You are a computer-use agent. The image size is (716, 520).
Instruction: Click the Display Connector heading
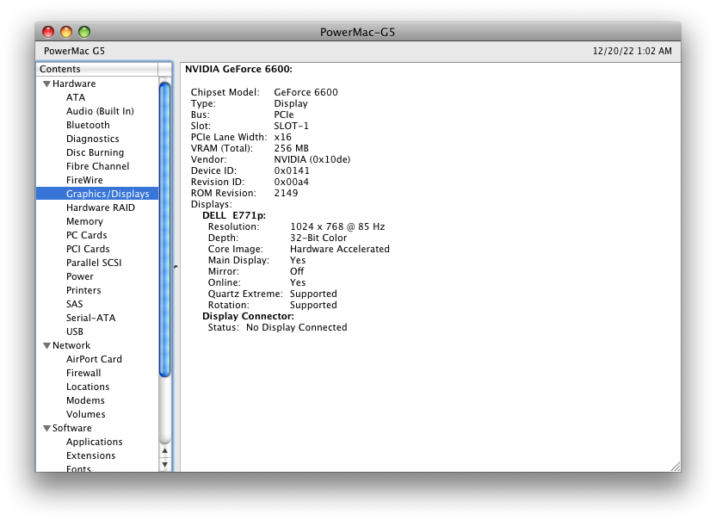coord(248,316)
